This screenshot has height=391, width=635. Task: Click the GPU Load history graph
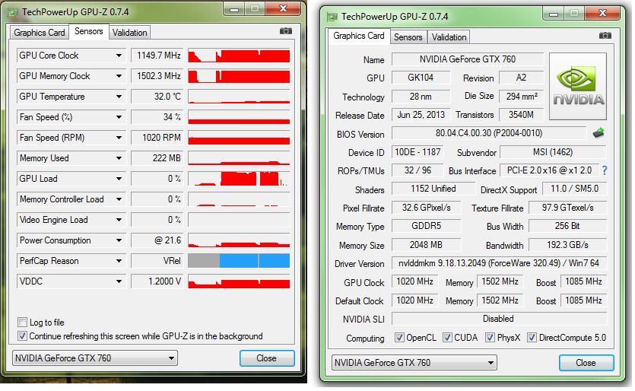[239, 179]
